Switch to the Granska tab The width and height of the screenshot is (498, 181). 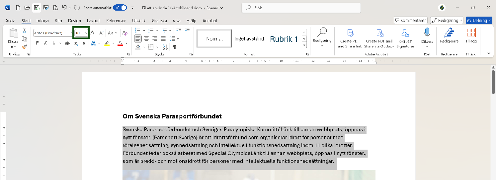[x=159, y=20]
